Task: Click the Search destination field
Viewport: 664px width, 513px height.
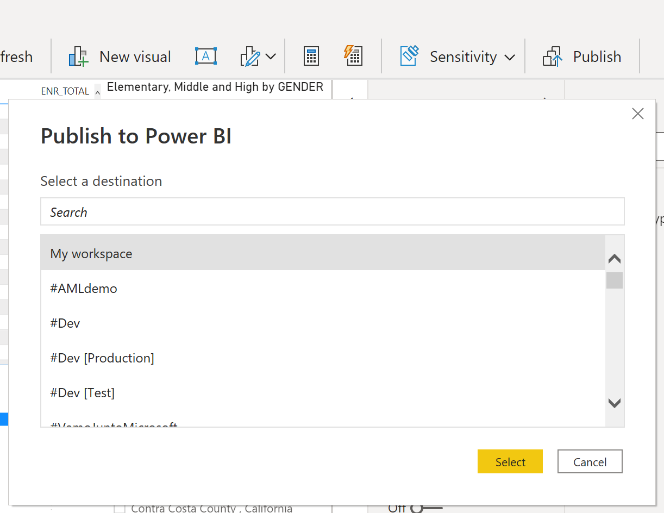Action: tap(333, 212)
